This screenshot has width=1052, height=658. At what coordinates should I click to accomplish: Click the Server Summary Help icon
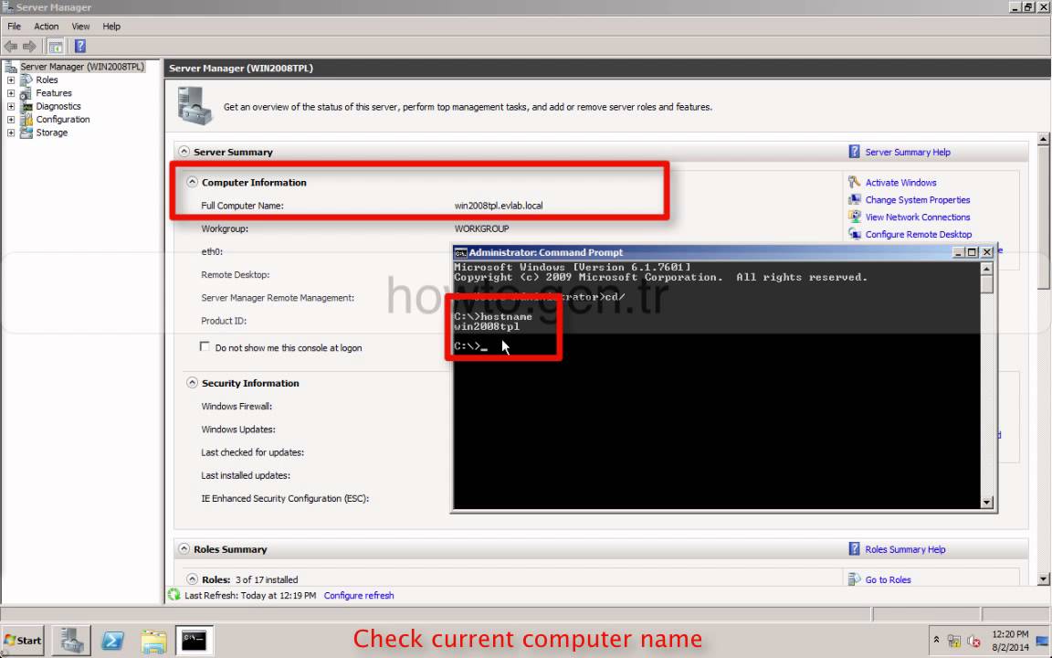(x=854, y=152)
